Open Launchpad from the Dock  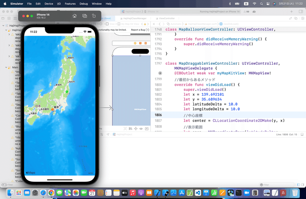[x=19, y=193]
